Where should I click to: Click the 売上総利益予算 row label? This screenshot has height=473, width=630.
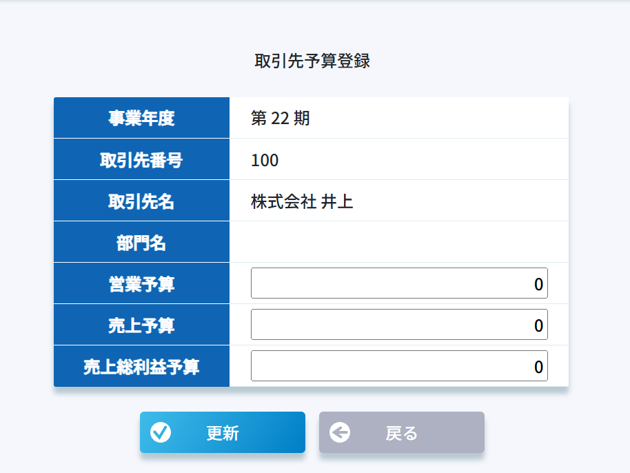coord(141,367)
